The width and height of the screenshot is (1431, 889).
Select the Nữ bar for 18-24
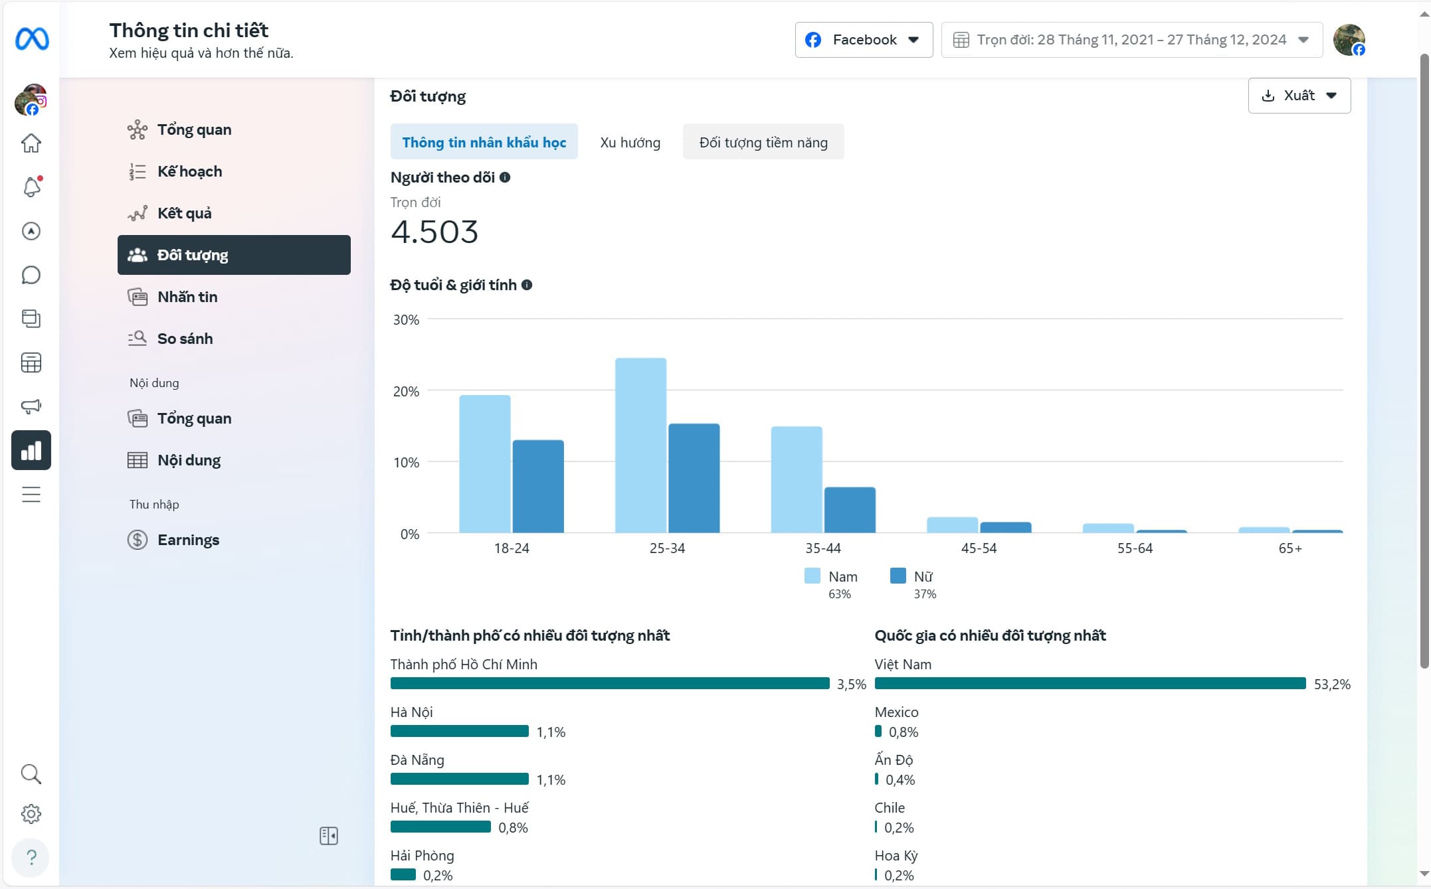(538, 487)
